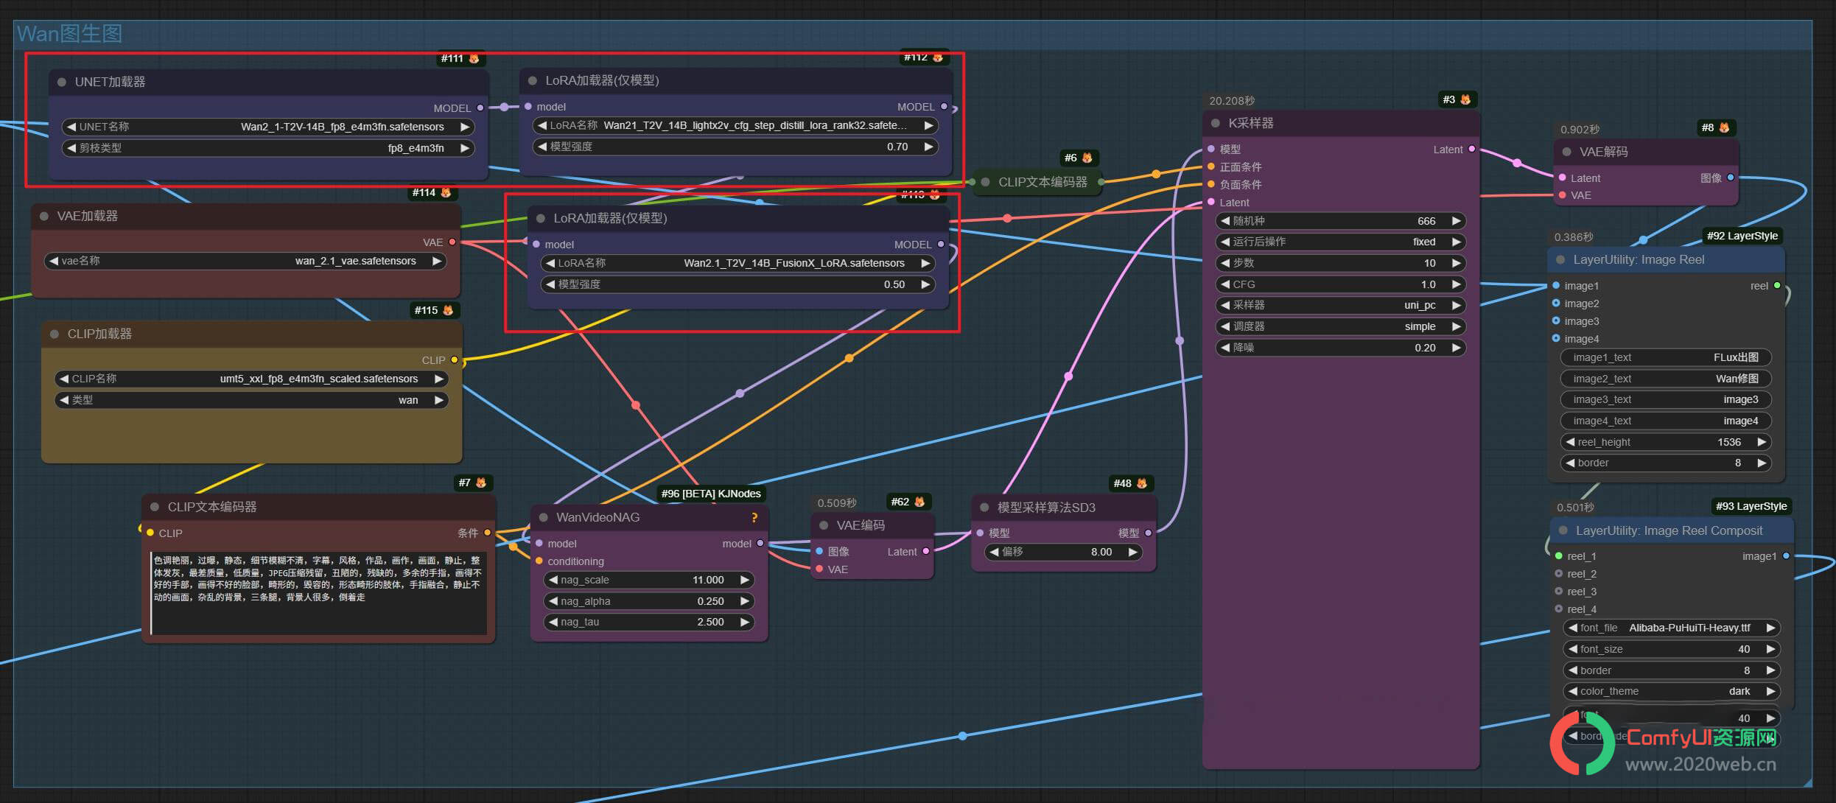Click the image1_text FLux出图 field
Viewport: 1836px width, 803px height.
click(x=1666, y=357)
